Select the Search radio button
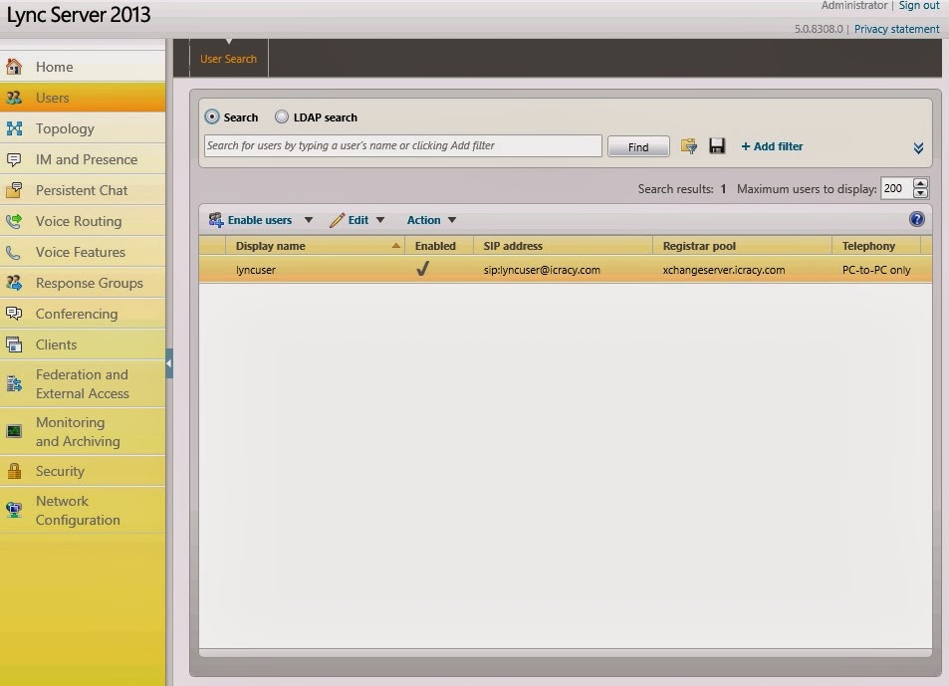Viewport: 949px width, 686px height. (x=212, y=116)
